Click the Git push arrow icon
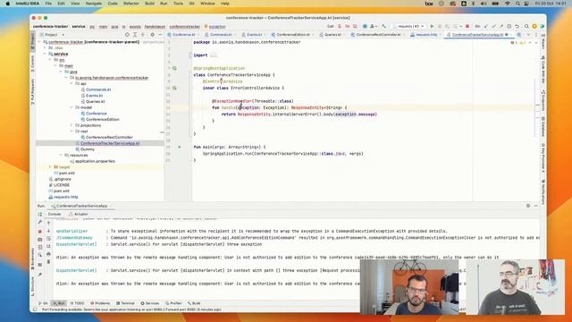 point(501,26)
